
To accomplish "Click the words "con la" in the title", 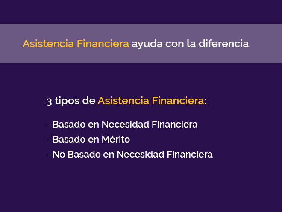I will [179, 44].
